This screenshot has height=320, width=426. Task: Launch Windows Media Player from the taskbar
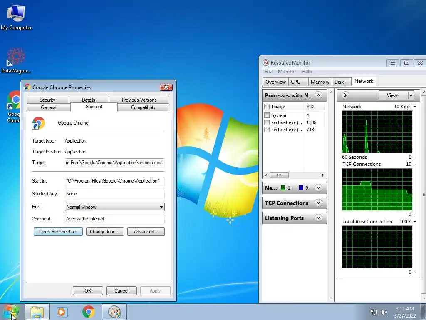pos(62,312)
